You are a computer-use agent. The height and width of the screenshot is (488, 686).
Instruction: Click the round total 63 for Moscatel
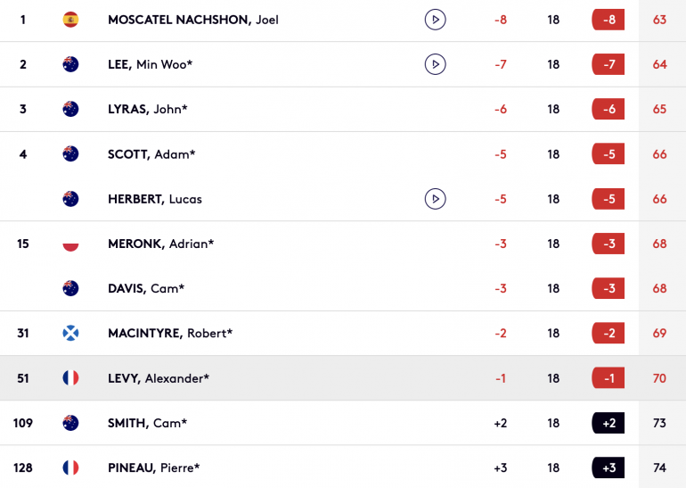[x=659, y=20]
